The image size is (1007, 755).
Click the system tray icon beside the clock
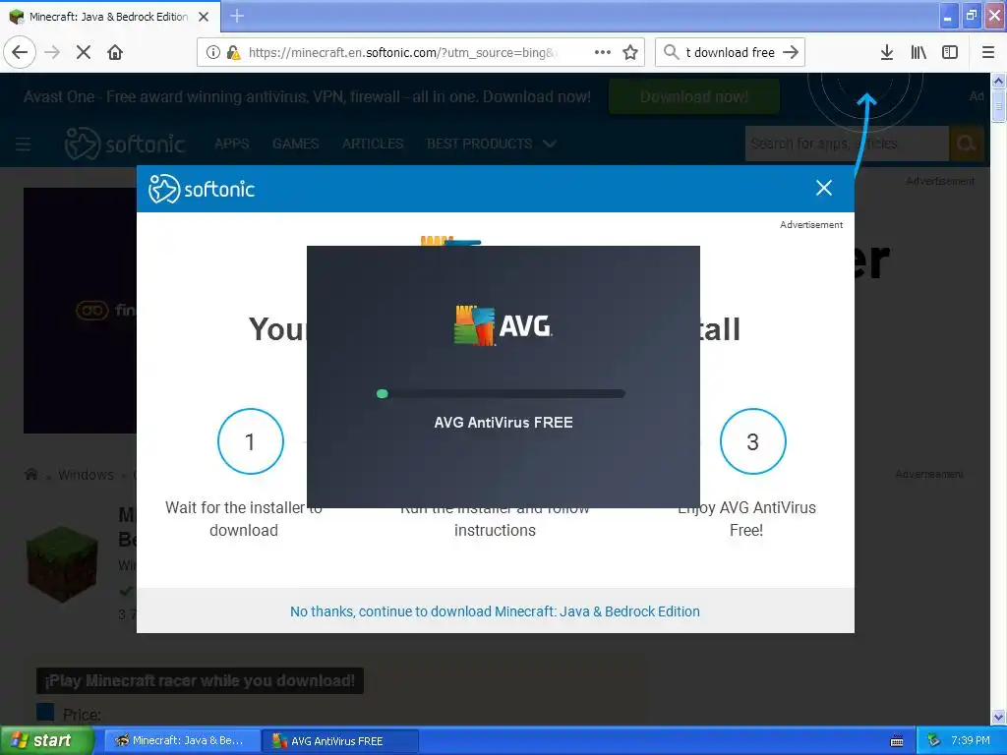(934, 741)
